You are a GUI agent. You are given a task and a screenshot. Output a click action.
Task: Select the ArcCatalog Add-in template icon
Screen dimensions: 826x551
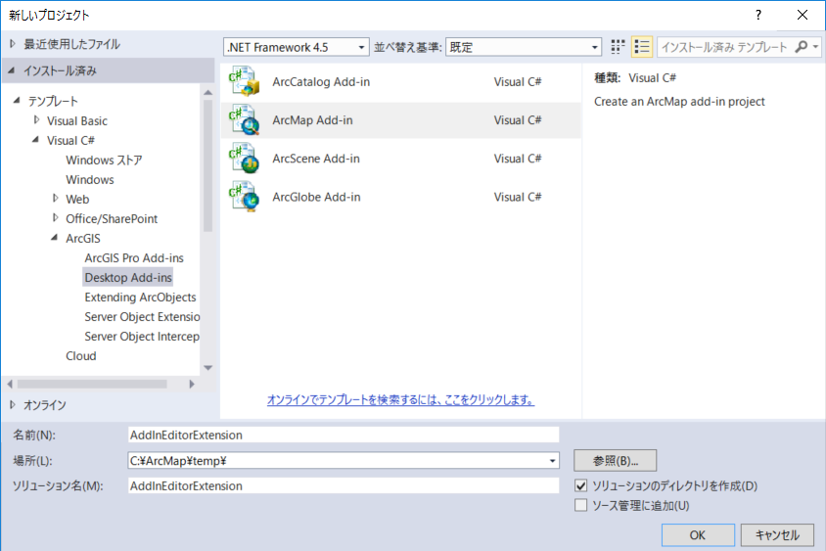click(x=244, y=81)
